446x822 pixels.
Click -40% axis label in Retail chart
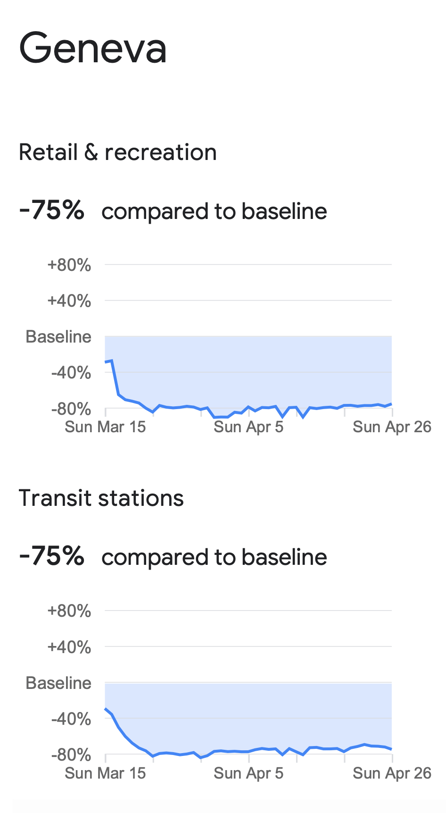pos(71,373)
